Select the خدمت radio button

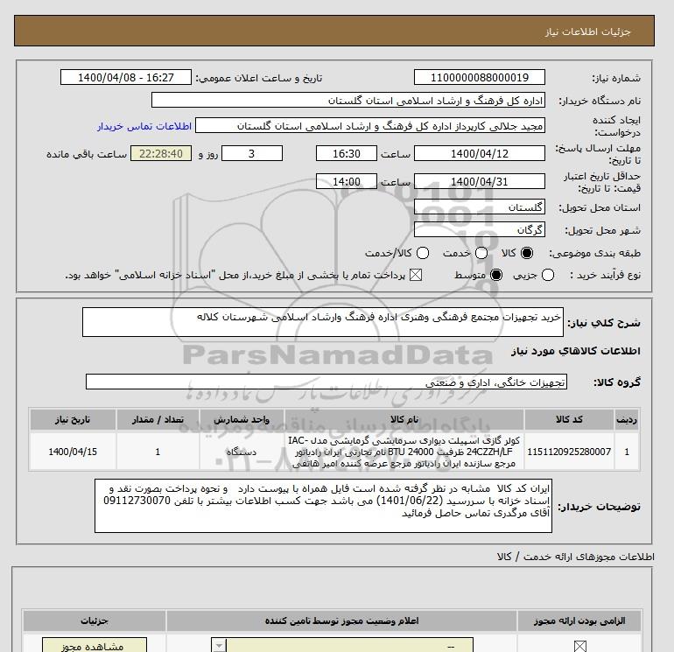click(x=481, y=253)
